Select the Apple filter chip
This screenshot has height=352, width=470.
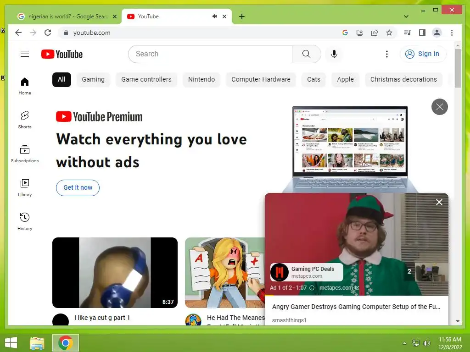click(345, 80)
